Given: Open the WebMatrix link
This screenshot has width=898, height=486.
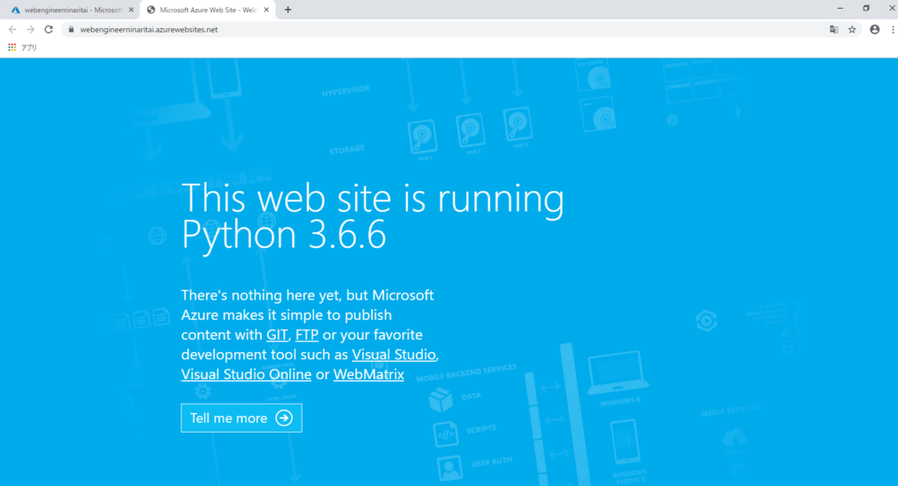Looking at the screenshot, I should pos(369,375).
